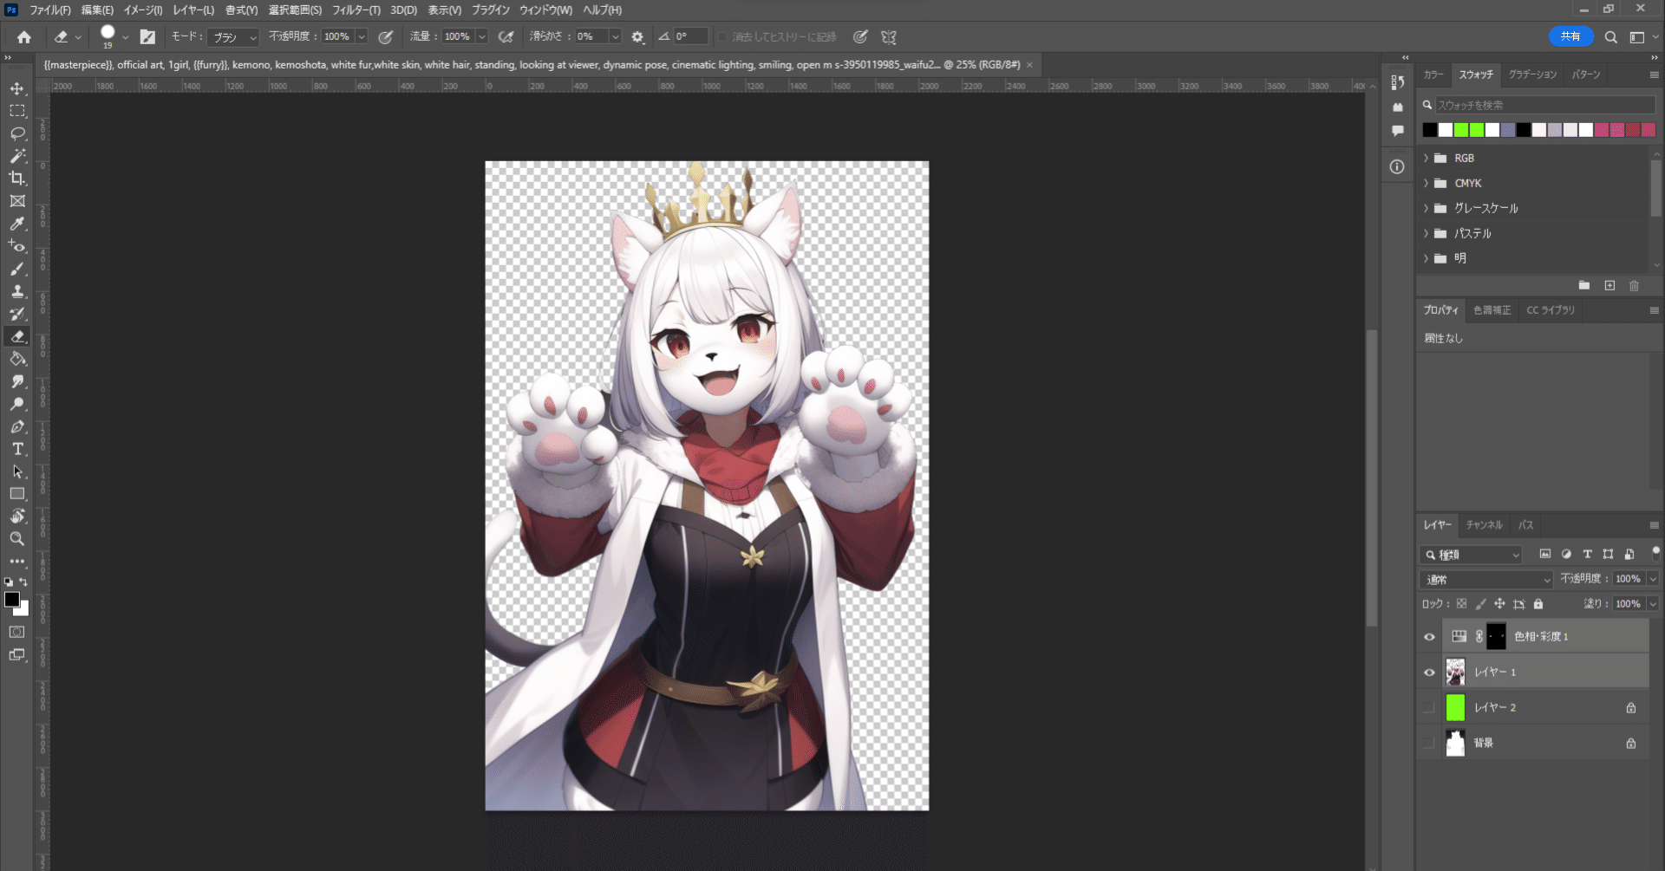
Task: Toggle lock transparent pixels
Action: (1461, 604)
